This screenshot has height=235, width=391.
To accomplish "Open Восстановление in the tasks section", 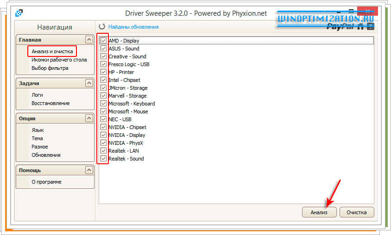I will coord(50,103).
